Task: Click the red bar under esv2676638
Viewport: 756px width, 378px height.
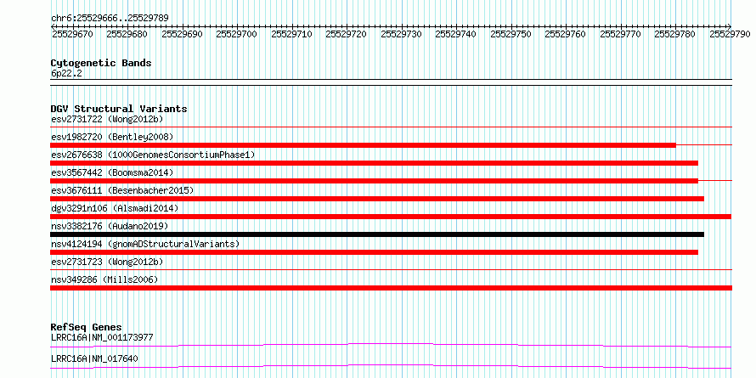Action: click(x=374, y=163)
